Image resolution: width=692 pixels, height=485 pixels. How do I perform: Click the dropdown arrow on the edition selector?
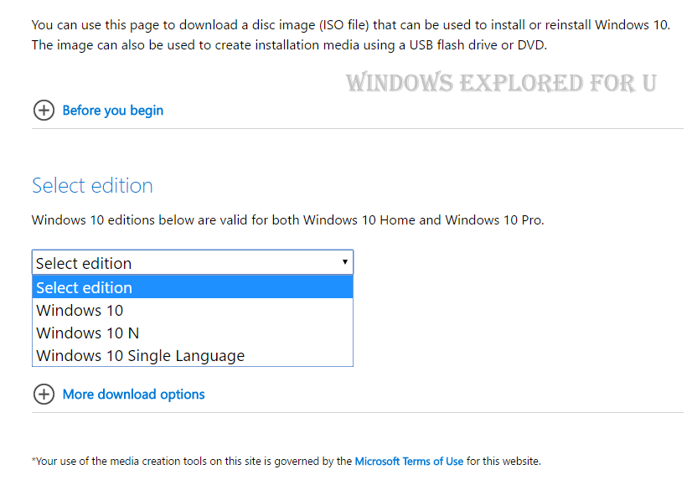(x=344, y=262)
